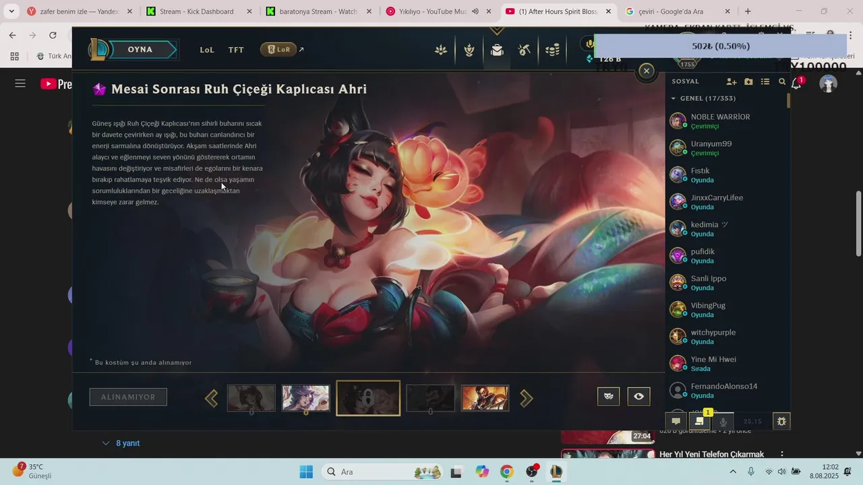This screenshot has width=863, height=485.
Task: Select the orange warrior skin thumbnail
Action: tap(485, 398)
